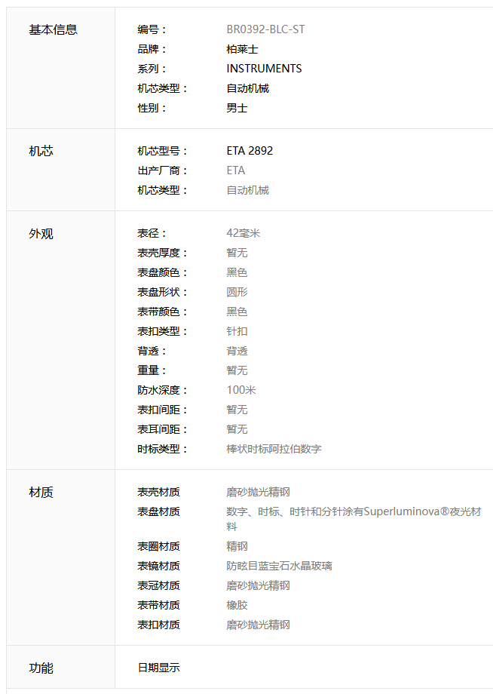
Task: Click the 表径 label
Action: click(x=152, y=233)
